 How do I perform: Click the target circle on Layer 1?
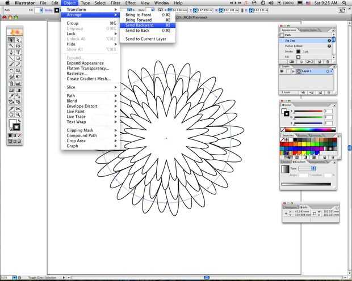click(x=328, y=71)
